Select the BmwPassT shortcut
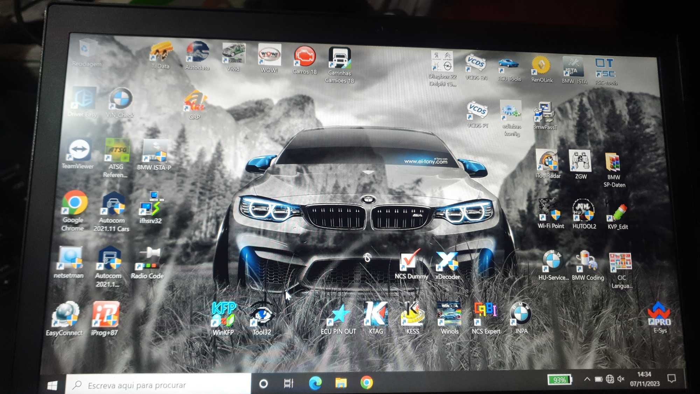 (545, 116)
